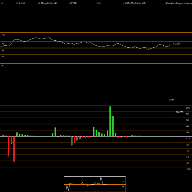
Task: Click the MR axis label -40
Action: click(187, 151)
